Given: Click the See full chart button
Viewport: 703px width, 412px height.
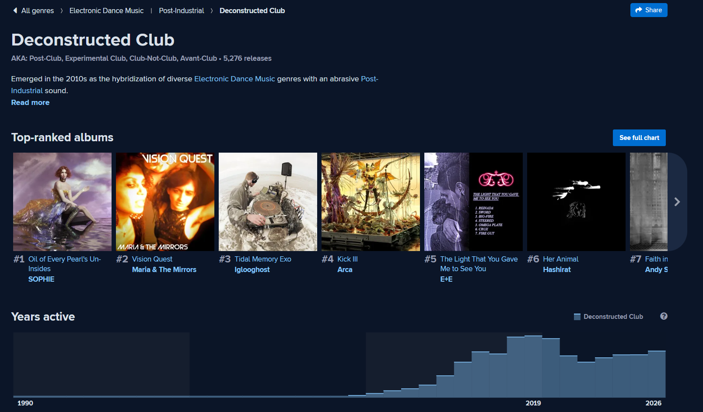Looking at the screenshot, I should 639,138.
